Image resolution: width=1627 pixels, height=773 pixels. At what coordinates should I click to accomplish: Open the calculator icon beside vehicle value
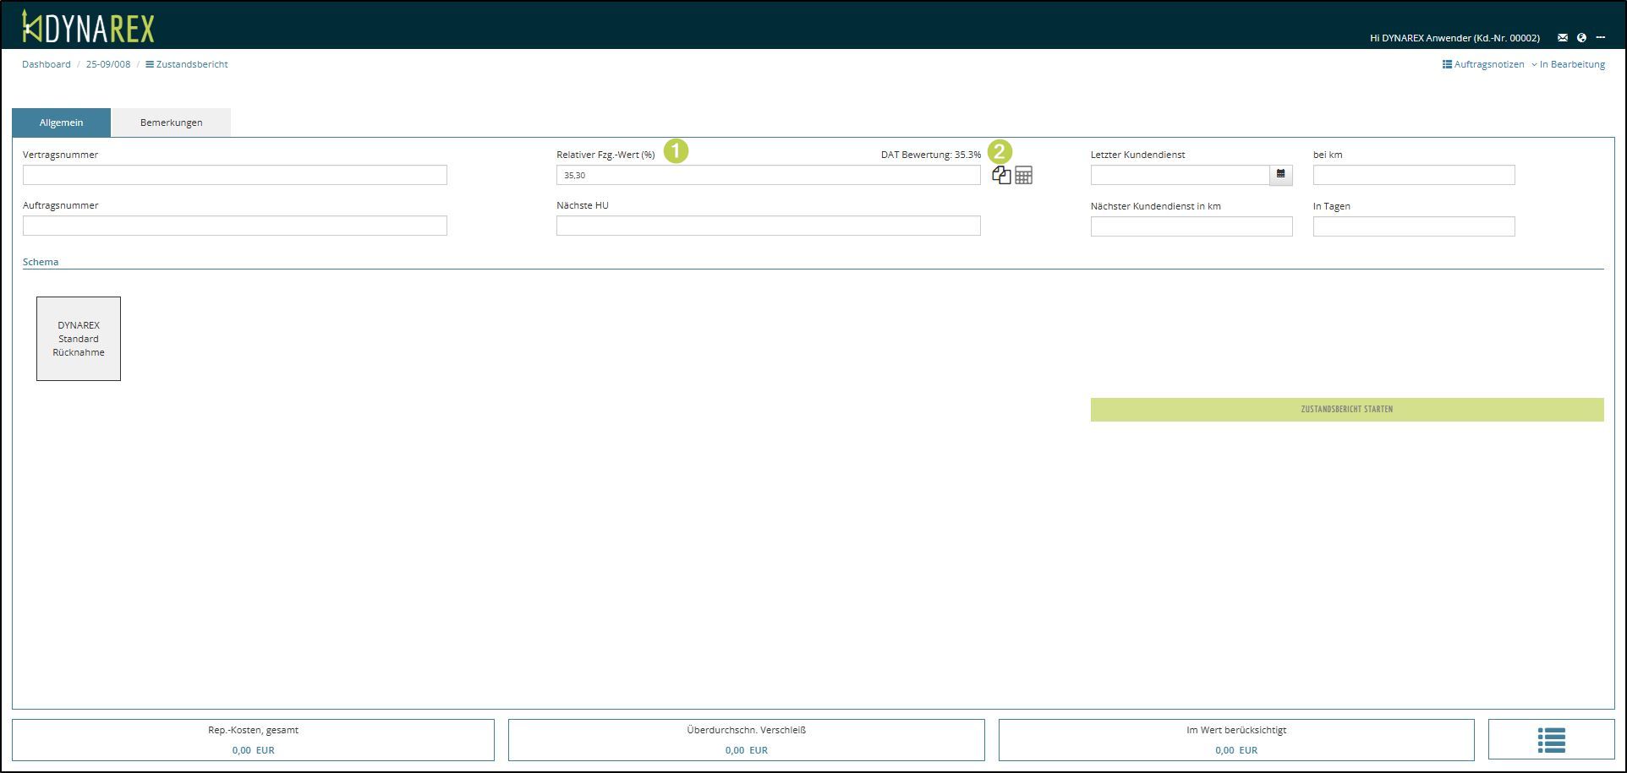[1023, 176]
